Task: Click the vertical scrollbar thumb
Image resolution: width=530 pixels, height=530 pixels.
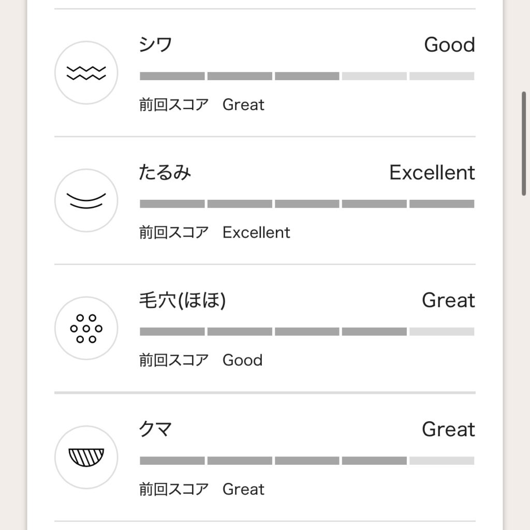Action: pyautogui.click(x=524, y=143)
